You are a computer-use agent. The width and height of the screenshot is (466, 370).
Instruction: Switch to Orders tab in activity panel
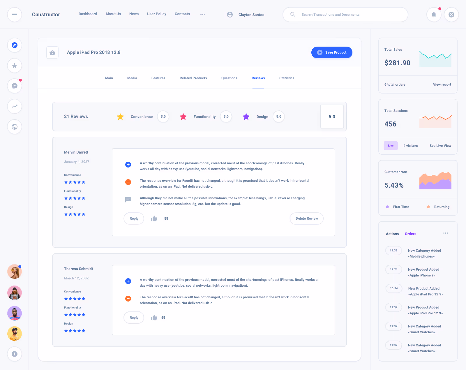click(410, 234)
